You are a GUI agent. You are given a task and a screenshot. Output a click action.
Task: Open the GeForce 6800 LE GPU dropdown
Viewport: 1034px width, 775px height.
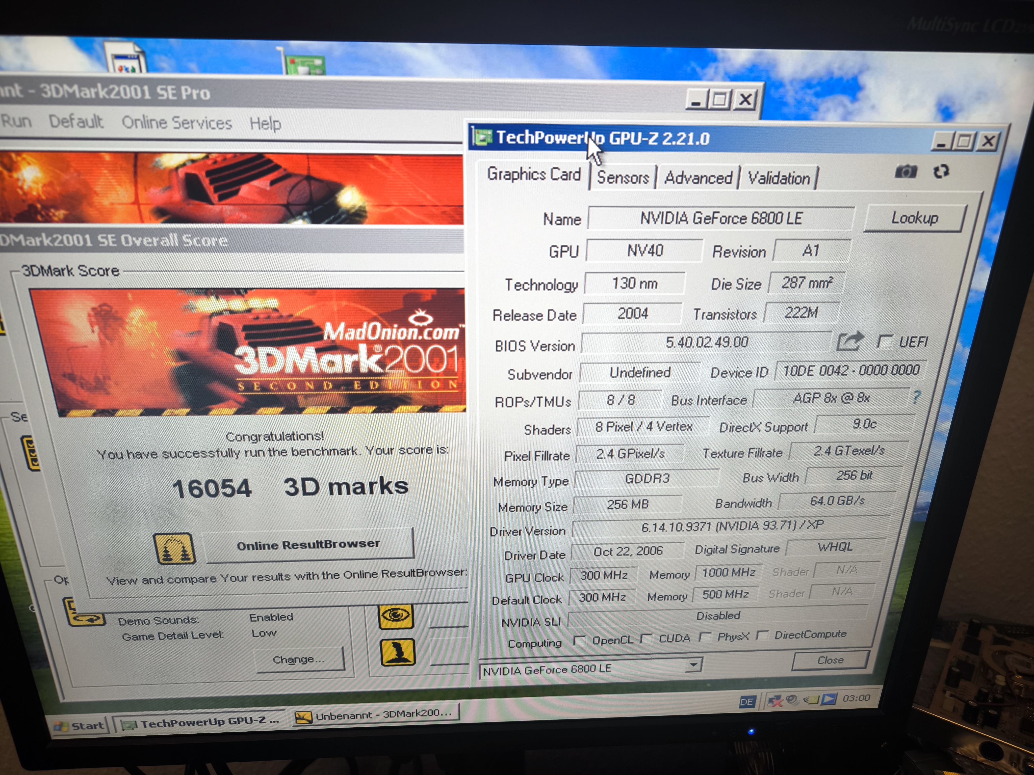[694, 664]
